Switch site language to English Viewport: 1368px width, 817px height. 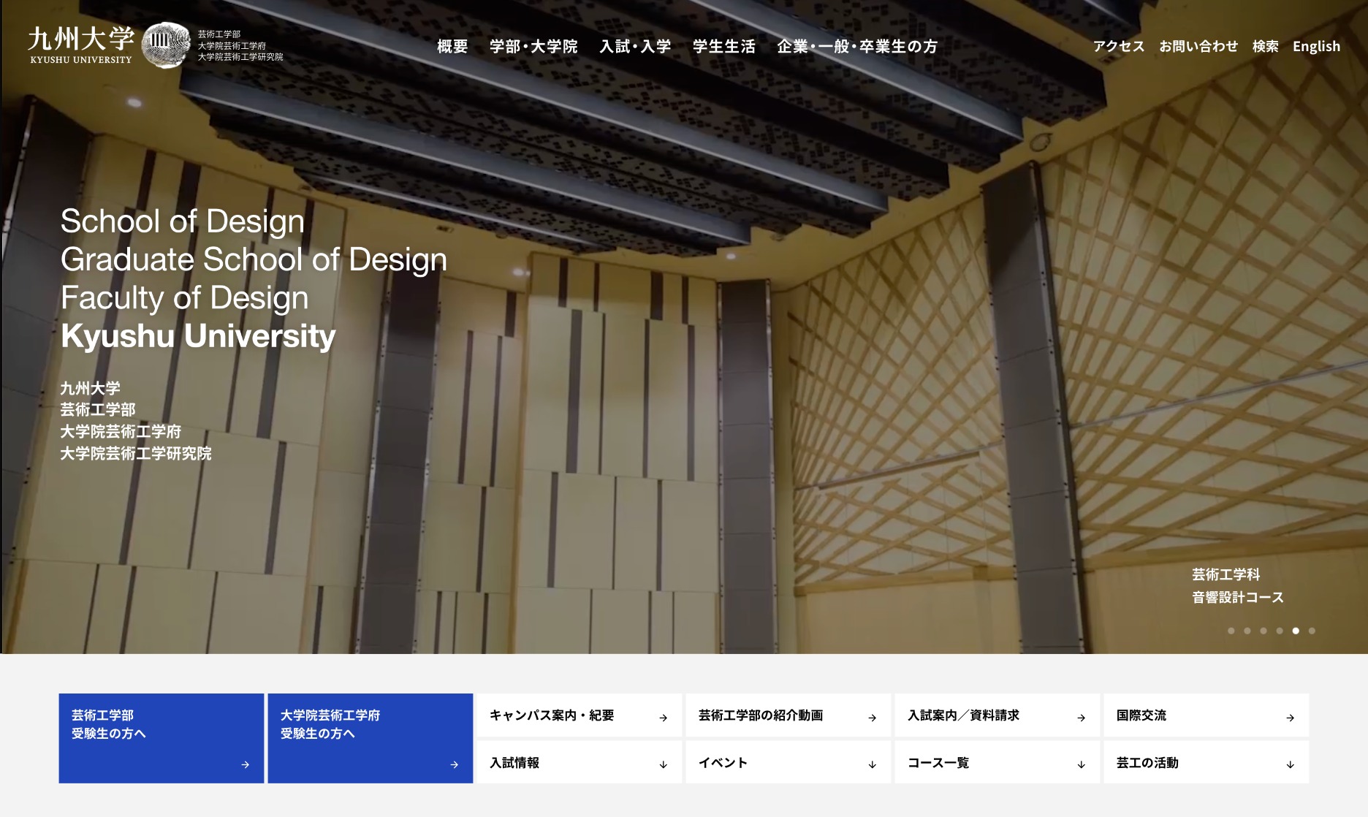point(1316,47)
